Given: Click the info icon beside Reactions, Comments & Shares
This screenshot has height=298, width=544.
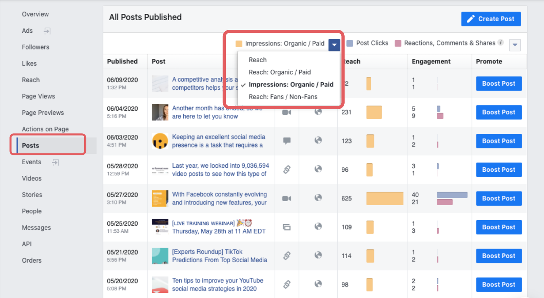Looking at the screenshot, I should pos(501,42).
